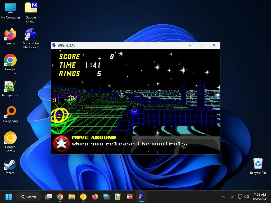Click the TIME 1:41 readout in HUD
Image resolution: width=271 pixels, height=203 pixels.
click(x=80, y=65)
